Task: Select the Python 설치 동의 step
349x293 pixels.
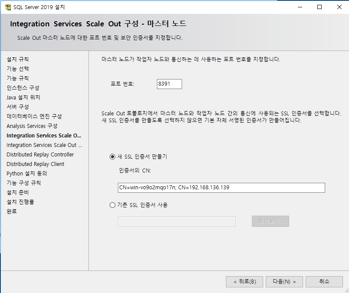Action: point(27,173)
